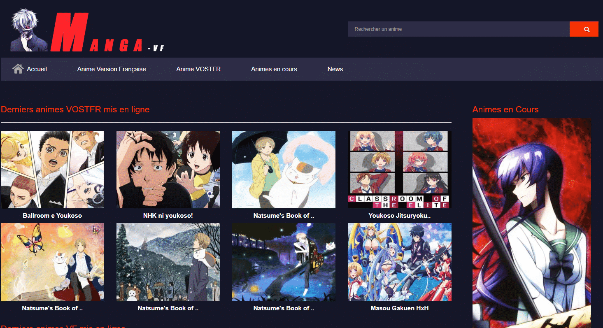The height and width of the screenshot is (328, 603).
Task: Click the Classroom of the Elite cover image
Action: coord(399,169)
